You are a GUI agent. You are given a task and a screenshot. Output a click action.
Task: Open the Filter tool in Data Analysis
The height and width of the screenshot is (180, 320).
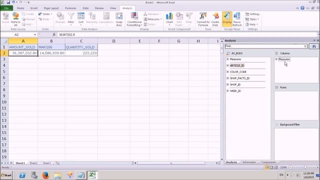click(71, 19)
